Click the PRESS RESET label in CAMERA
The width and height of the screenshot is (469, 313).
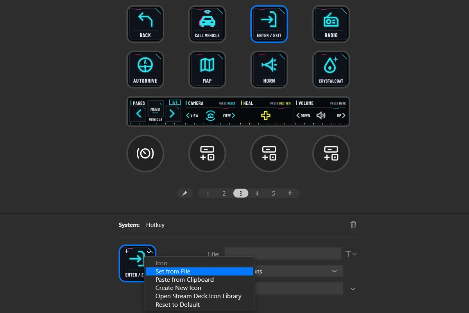coord(227,103)
